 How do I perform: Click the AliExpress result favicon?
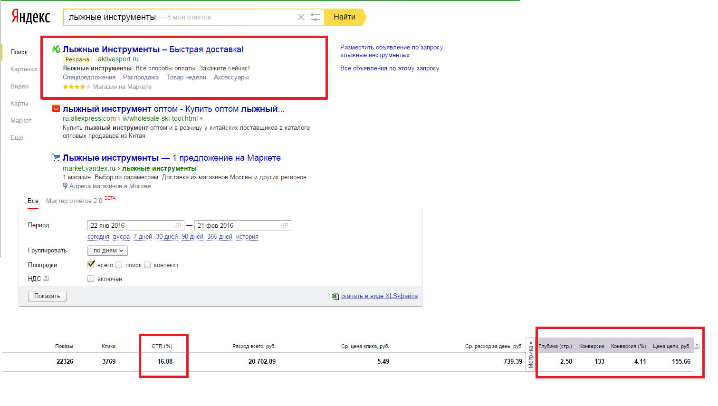click(56, 108)
